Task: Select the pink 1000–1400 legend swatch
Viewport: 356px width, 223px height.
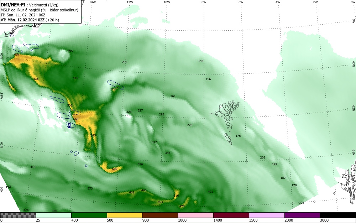Action: pos(196,215)
